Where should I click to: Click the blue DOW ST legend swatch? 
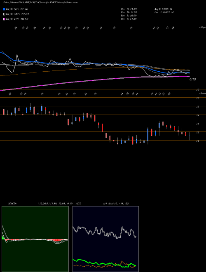point(5,9)
